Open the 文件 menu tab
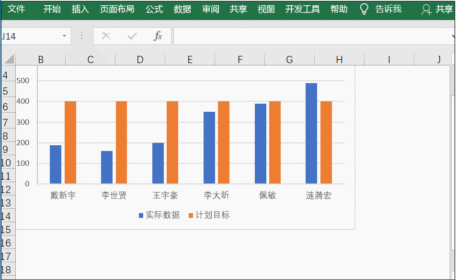The image size is (456, 280). 16,9
